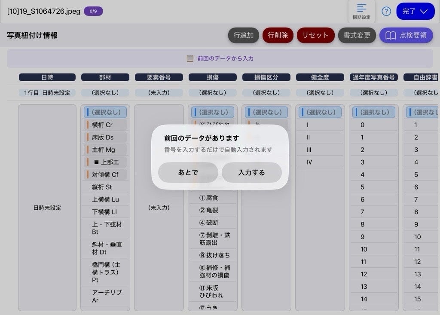The height and width of the screenshot is (315, 440).
Task: Click the リセット button
Action: tap(316, 35)
